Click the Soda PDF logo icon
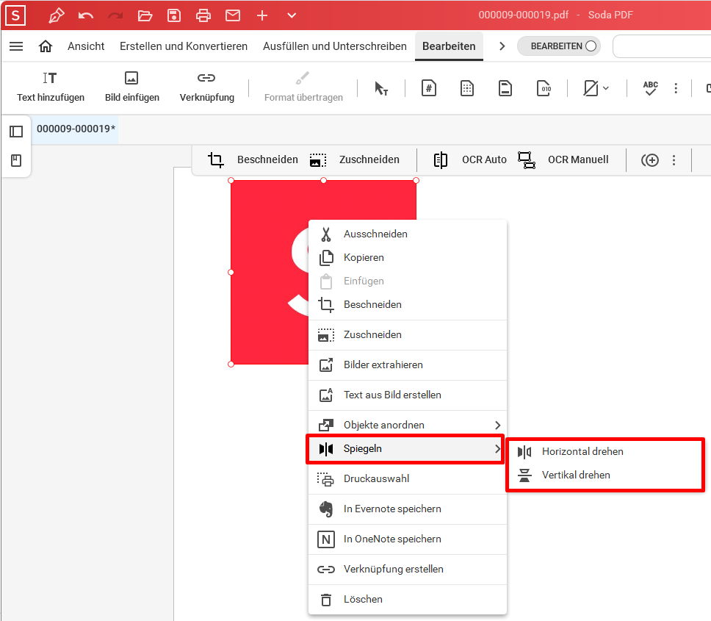711x621 pixels. coord(15,15)
